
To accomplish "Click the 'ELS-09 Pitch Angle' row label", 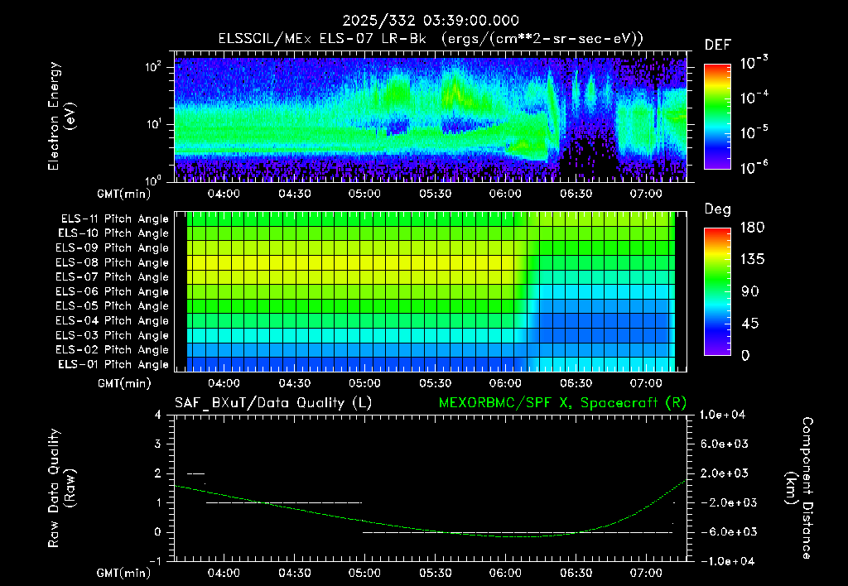I will point(113,248).
